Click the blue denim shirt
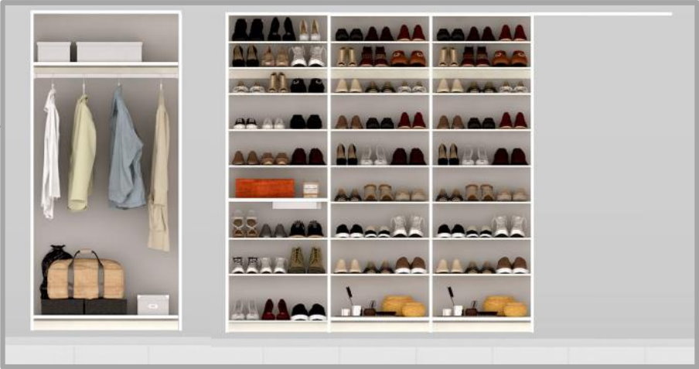Image resolution: width=699 pixels, height=369 pixels. [x=125, y=151]
